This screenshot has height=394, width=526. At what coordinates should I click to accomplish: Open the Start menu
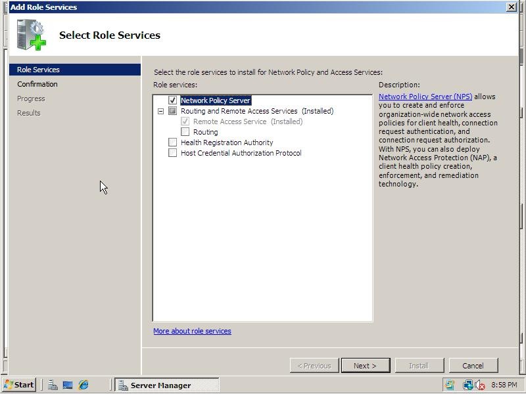point(20,385)
